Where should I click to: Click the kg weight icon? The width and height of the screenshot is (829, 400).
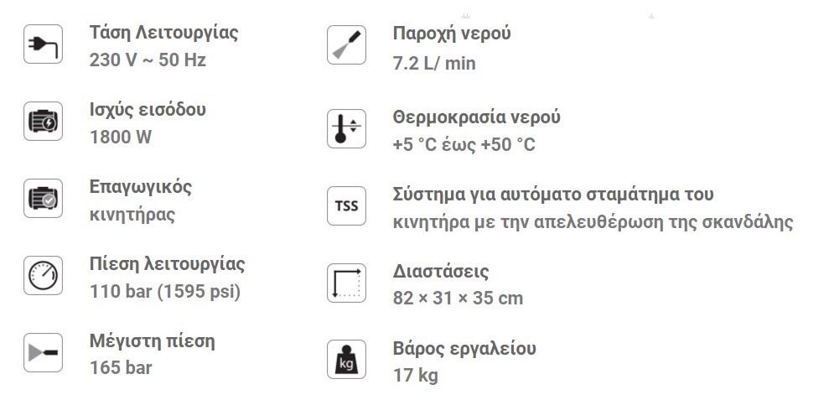click(345, 360)
